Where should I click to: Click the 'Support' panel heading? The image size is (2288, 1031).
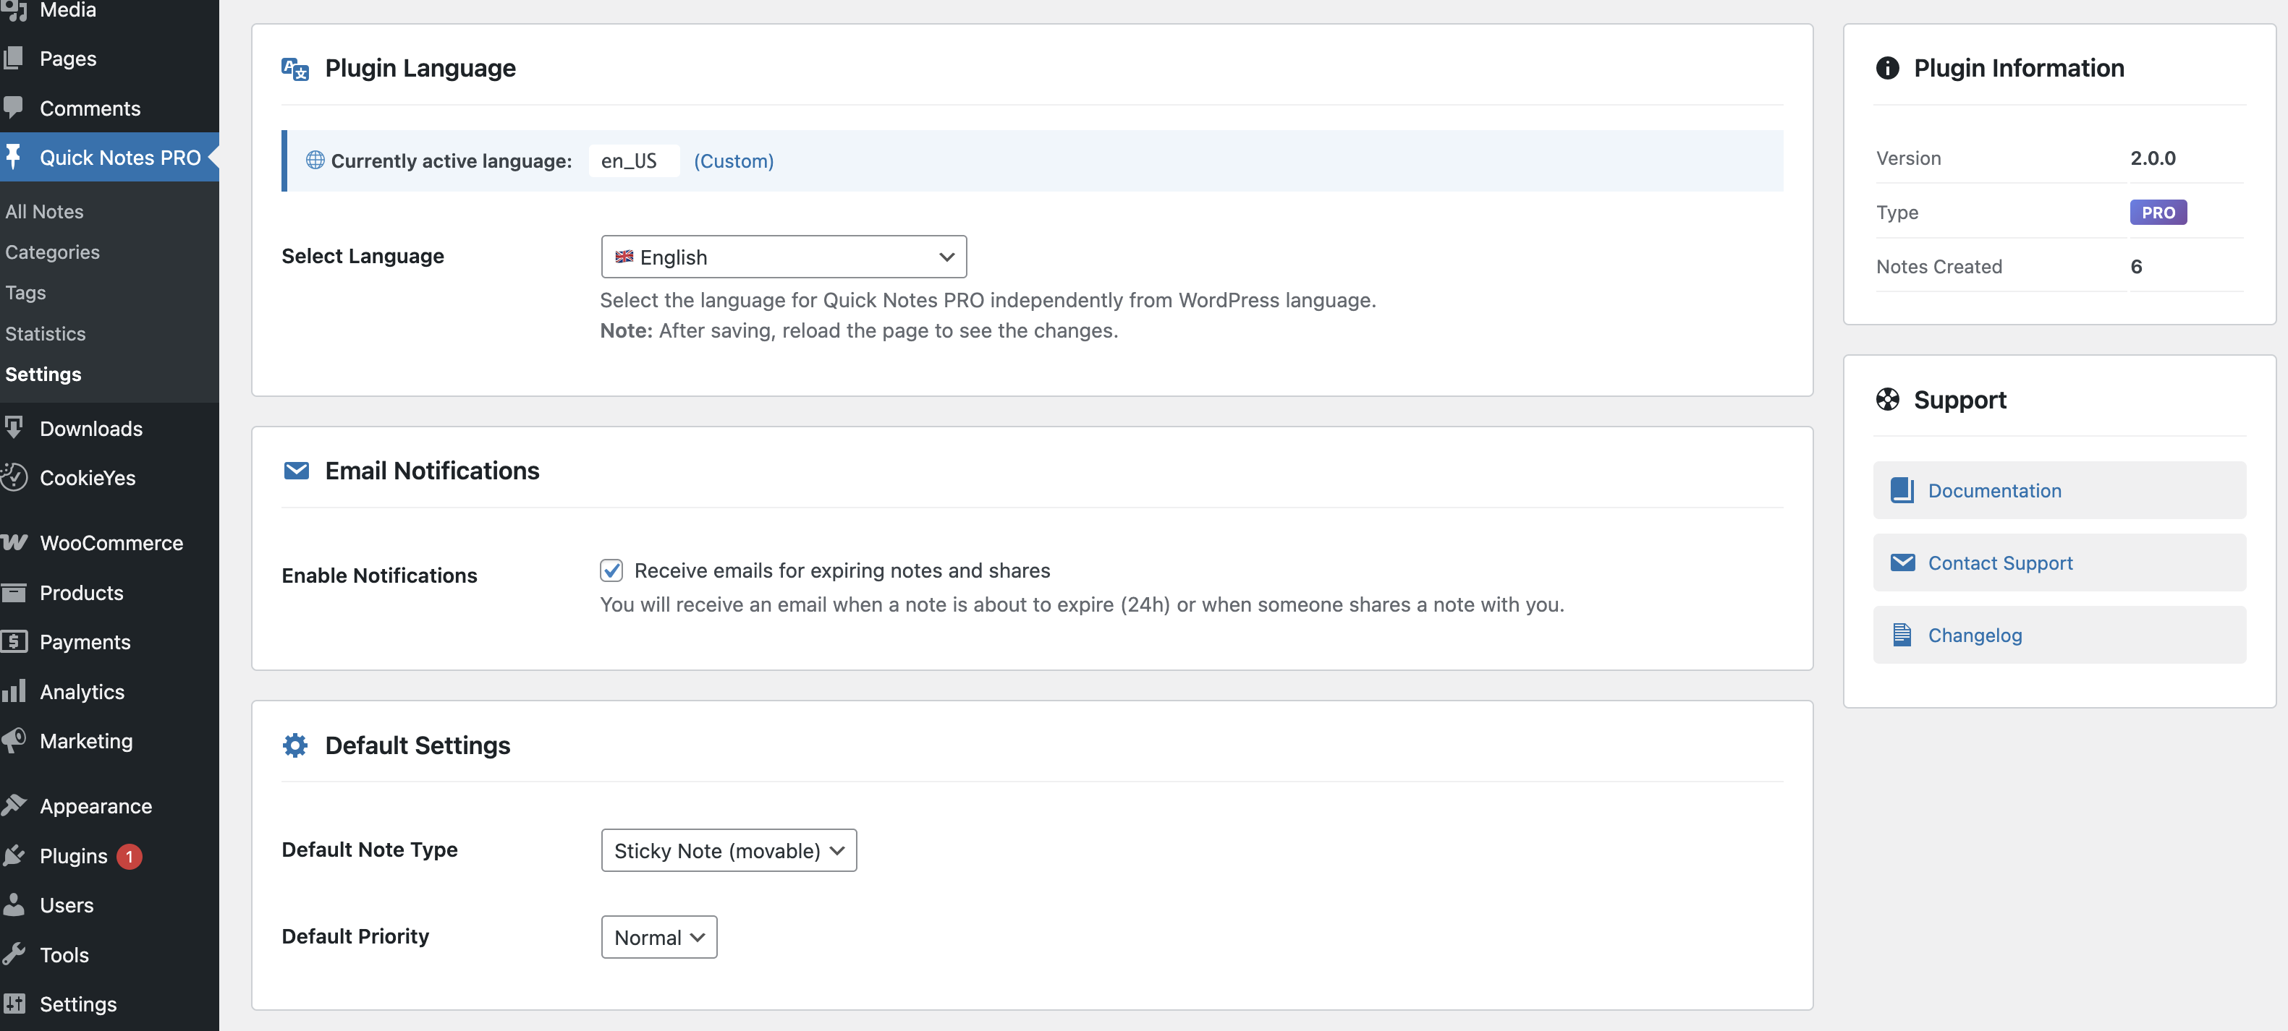1960,400
